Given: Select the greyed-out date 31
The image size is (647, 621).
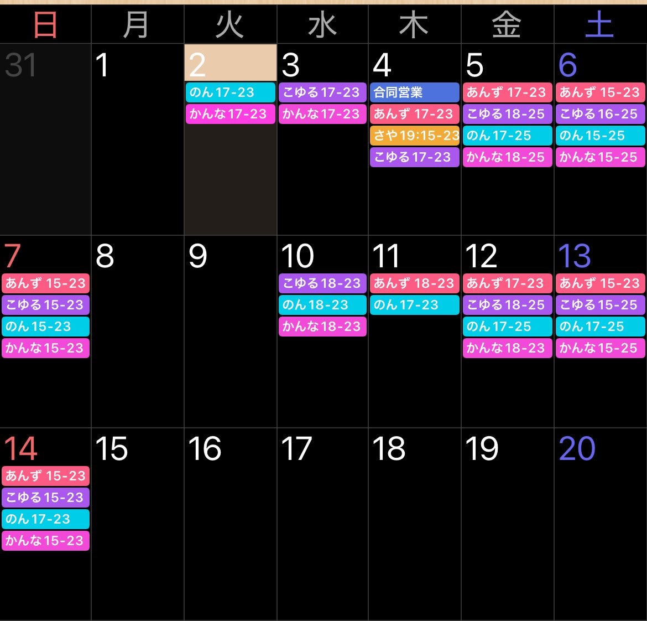Looking at the screenshot, I should click(x=20, y=65).
